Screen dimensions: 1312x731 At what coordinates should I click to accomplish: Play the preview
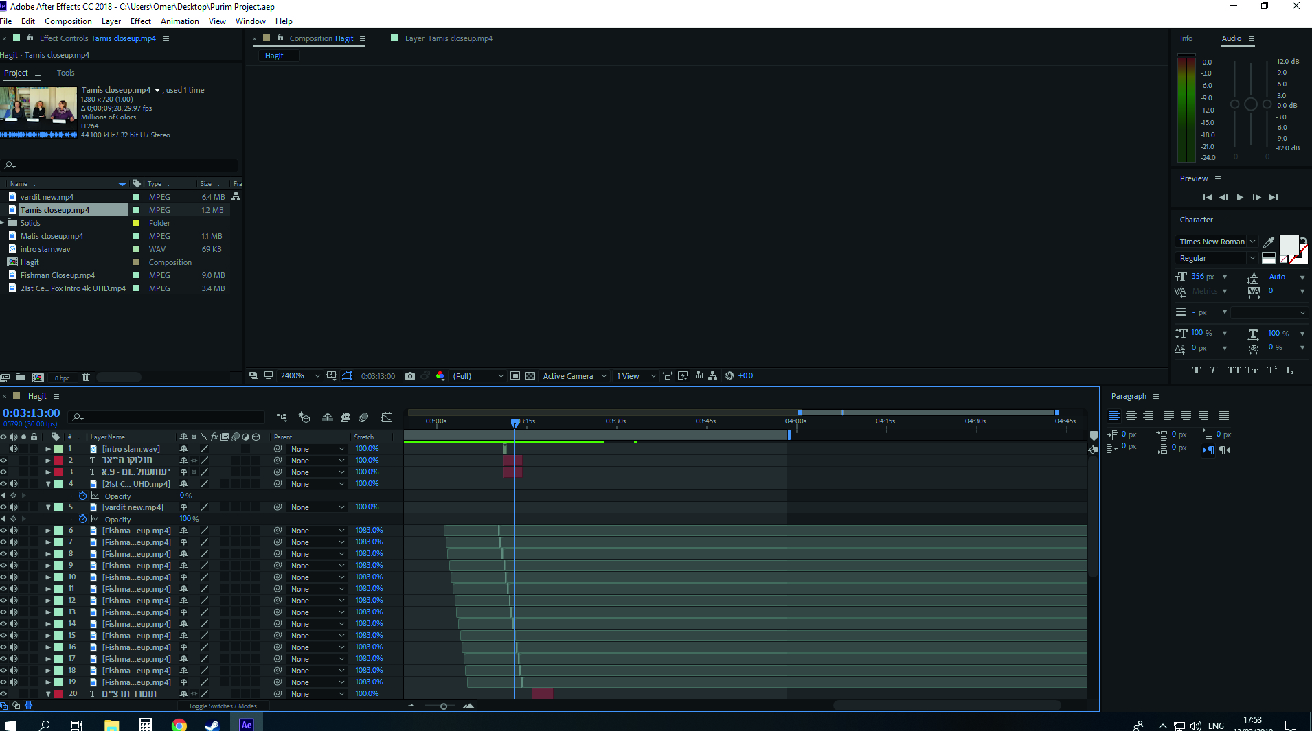coord(1240,198)
